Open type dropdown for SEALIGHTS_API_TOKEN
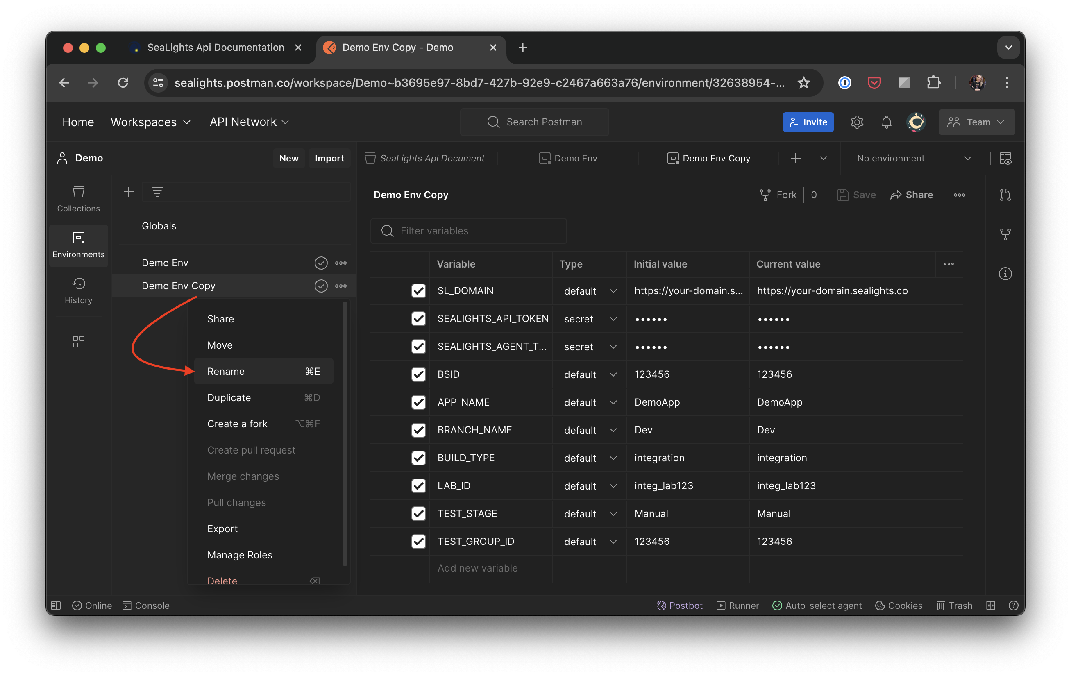This screenshot has width=1071, height=676. click(590, 319)
